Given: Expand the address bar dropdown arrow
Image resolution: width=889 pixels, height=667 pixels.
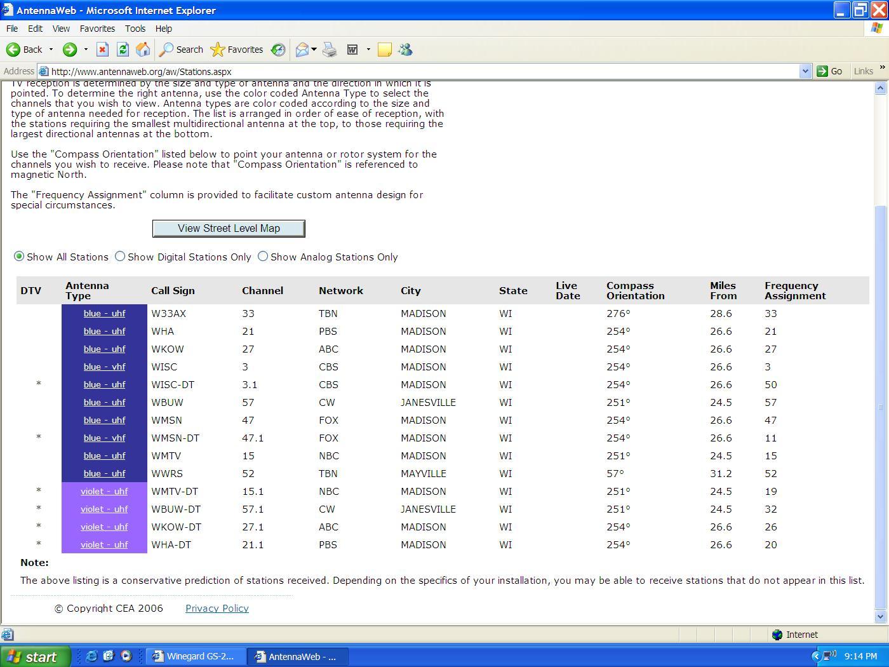Looking at the screenshot, I should tap(805, 71).
